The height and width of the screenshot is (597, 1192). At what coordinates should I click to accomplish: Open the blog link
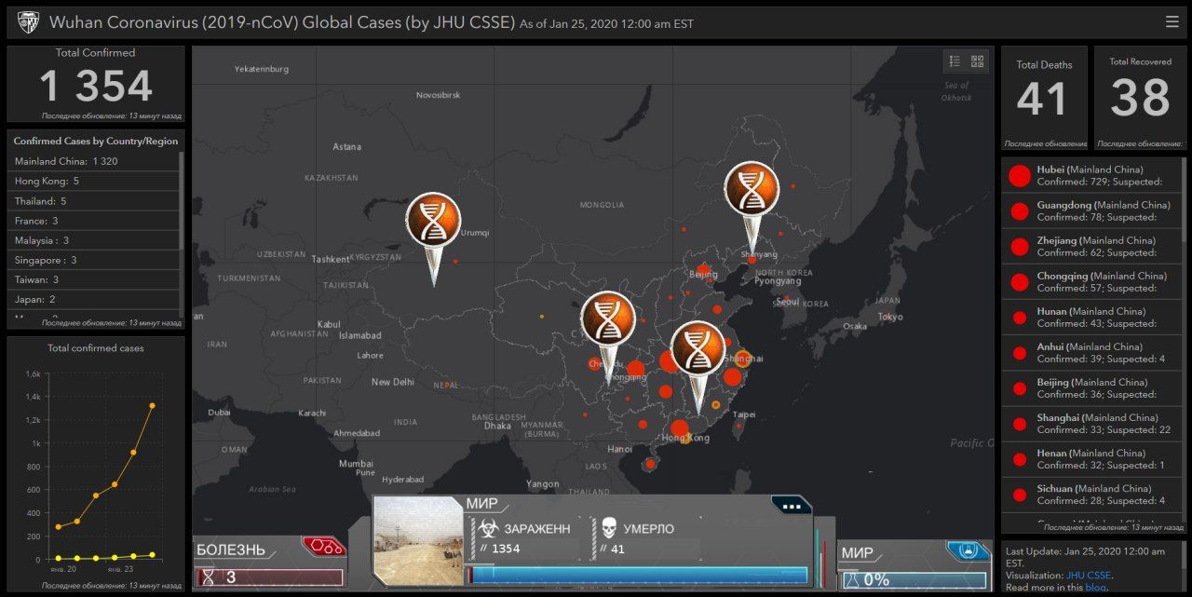point(1095,588)
